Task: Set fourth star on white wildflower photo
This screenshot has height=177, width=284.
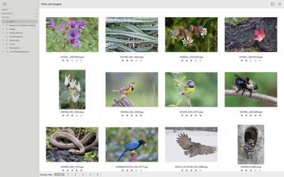Action: pos(77,115)
